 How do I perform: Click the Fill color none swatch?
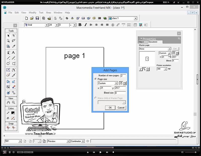[x=13, y=118]
